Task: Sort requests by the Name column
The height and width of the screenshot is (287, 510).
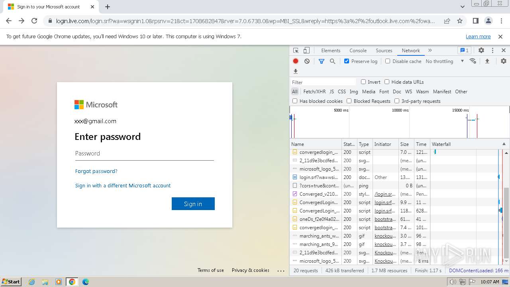Action: pos(316,144)
